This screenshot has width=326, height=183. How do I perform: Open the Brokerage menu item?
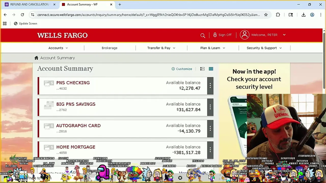tap(110, 48)
